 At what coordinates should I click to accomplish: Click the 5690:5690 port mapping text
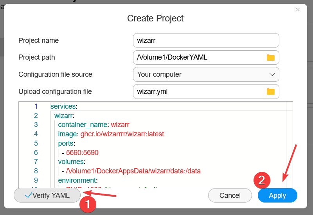[x=82, y=153]
